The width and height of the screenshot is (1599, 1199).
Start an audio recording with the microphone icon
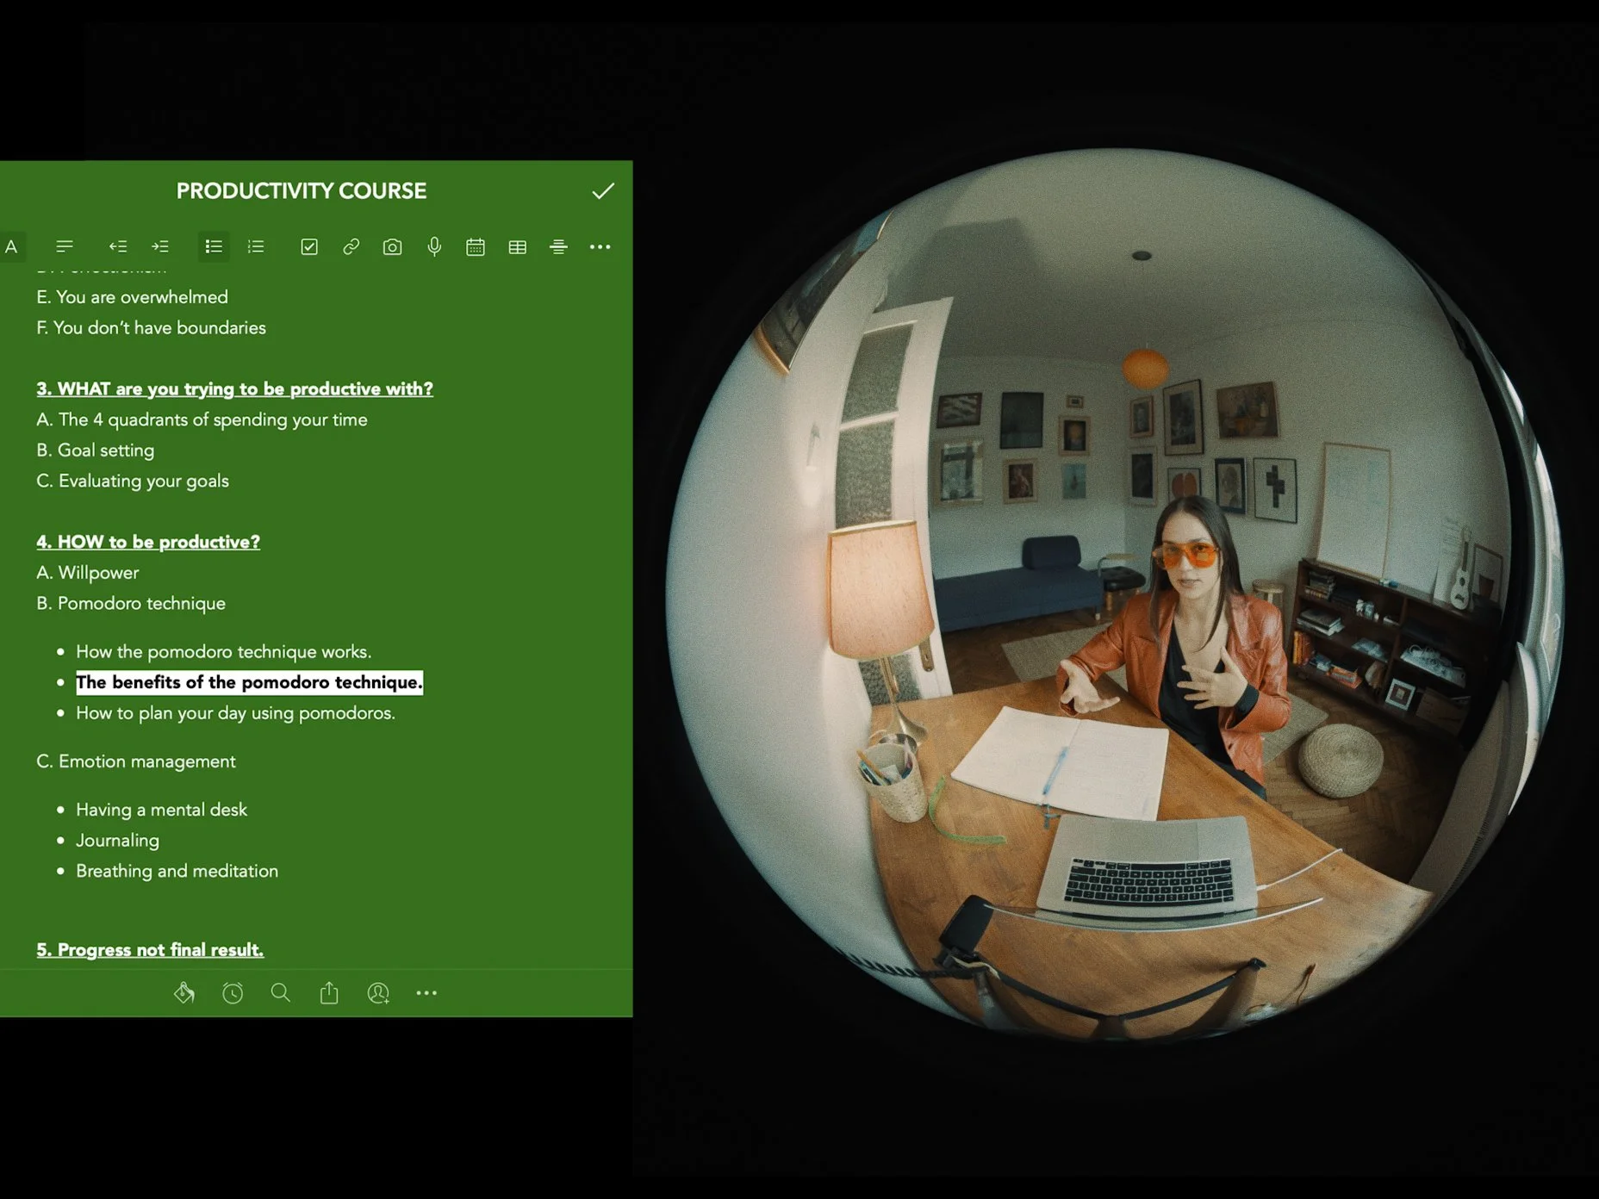434,247
